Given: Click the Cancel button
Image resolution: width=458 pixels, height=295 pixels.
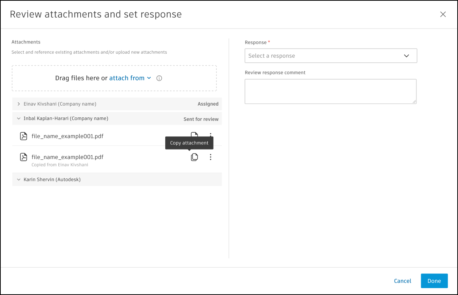Looking at the screenshot, I should point(403,281).
